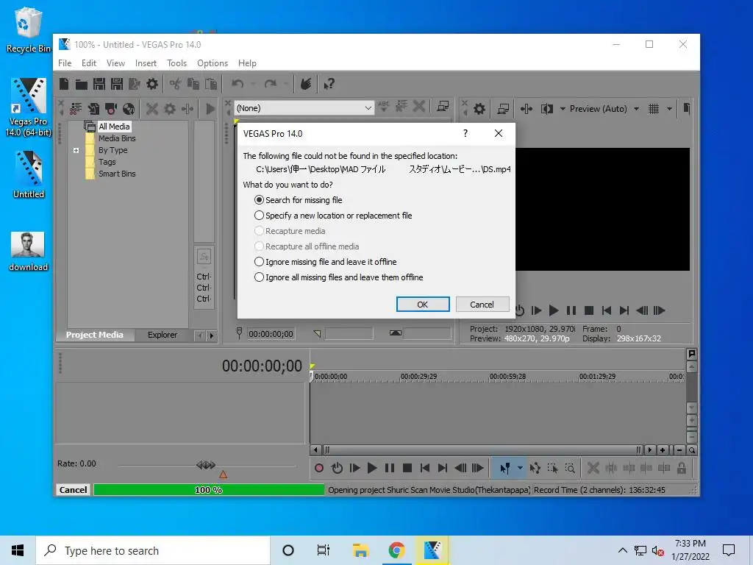The width and height of the screenshot is (753, 565).
Task: Choose 'Ignore missing file and leave it offline'
Action: [326, 262]
